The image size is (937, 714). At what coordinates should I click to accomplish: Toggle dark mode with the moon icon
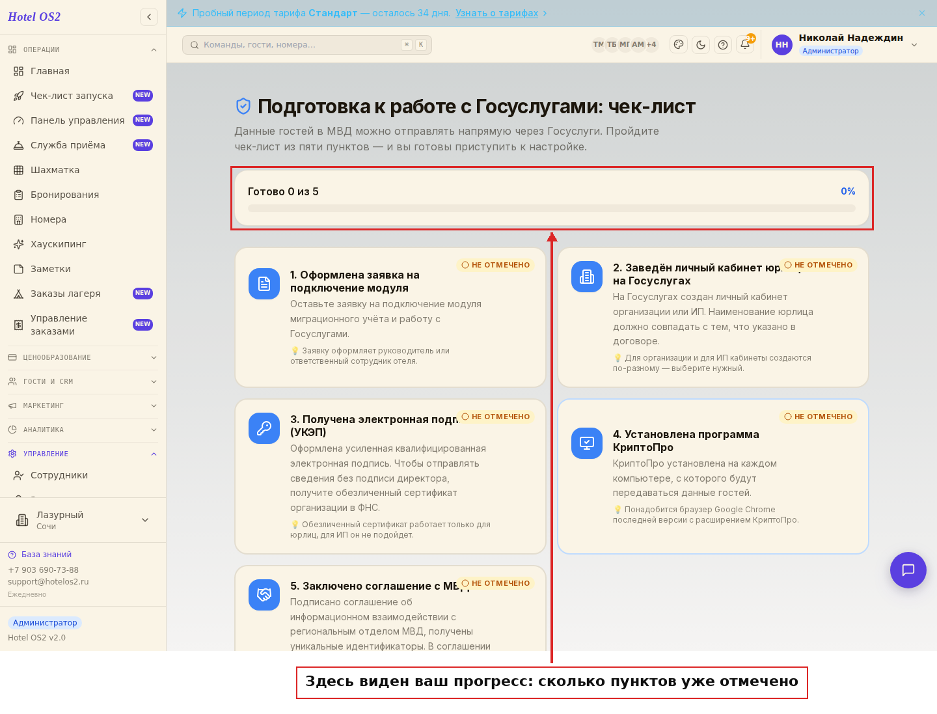(x=701, y=45)
